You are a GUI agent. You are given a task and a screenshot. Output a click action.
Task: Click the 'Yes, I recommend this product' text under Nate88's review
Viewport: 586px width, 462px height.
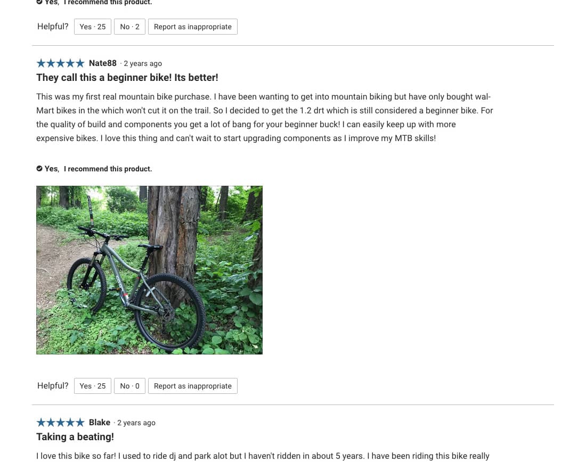(99, 169)
